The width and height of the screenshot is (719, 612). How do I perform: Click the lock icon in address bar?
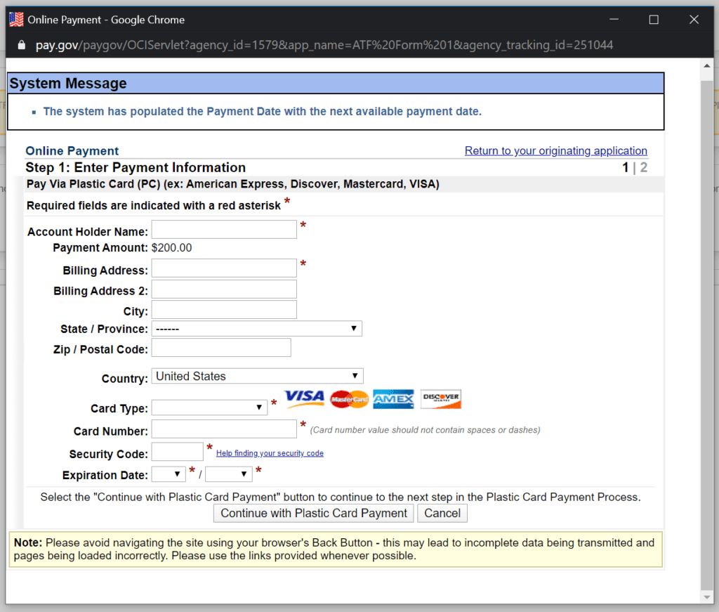(21, 45)
